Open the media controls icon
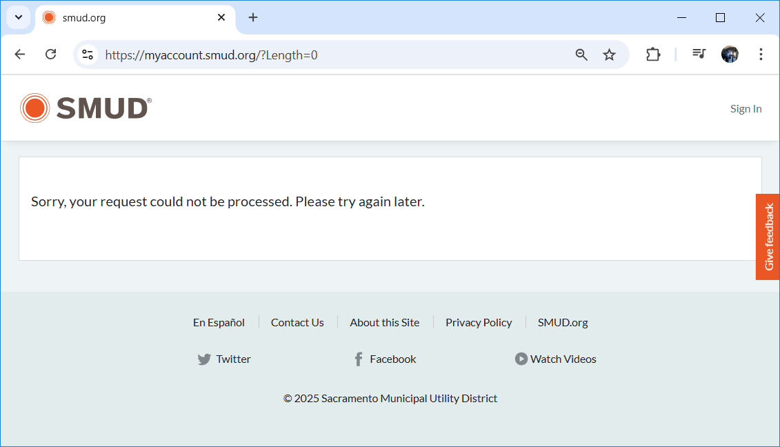 (x=699, y=54)
